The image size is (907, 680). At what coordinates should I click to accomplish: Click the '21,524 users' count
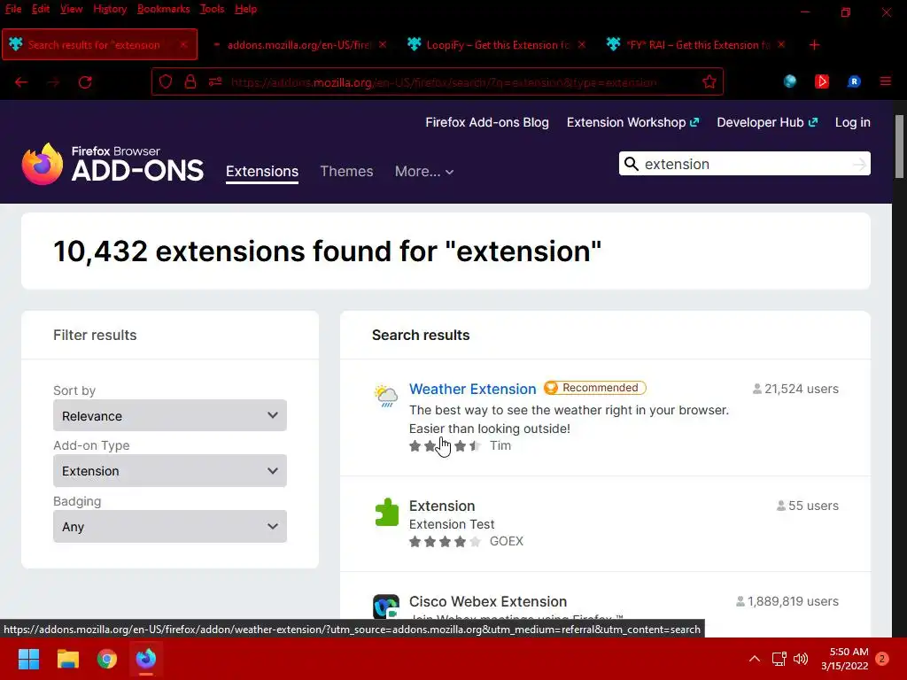pos(795,389)
